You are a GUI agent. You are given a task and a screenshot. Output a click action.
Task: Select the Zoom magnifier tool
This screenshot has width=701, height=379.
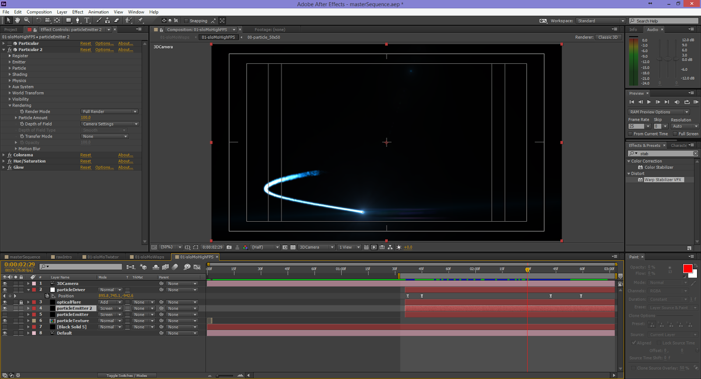coord(27,20)
